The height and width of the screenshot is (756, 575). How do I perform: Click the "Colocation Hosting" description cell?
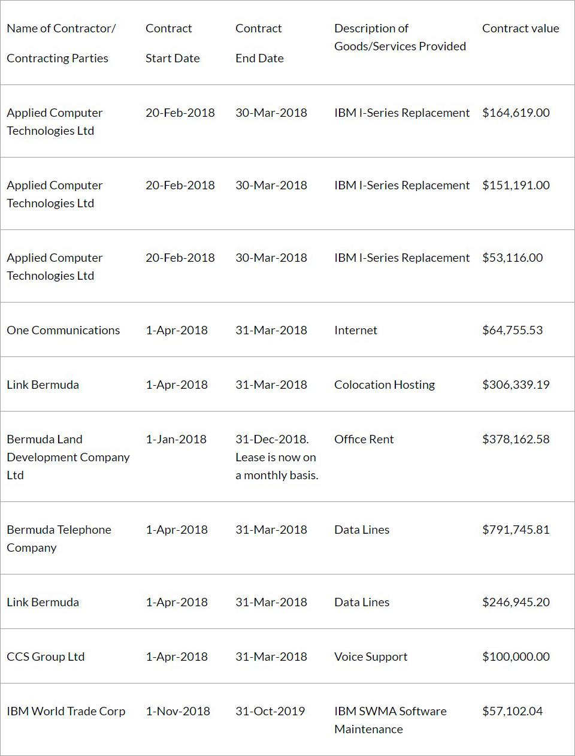pos(384,385)
